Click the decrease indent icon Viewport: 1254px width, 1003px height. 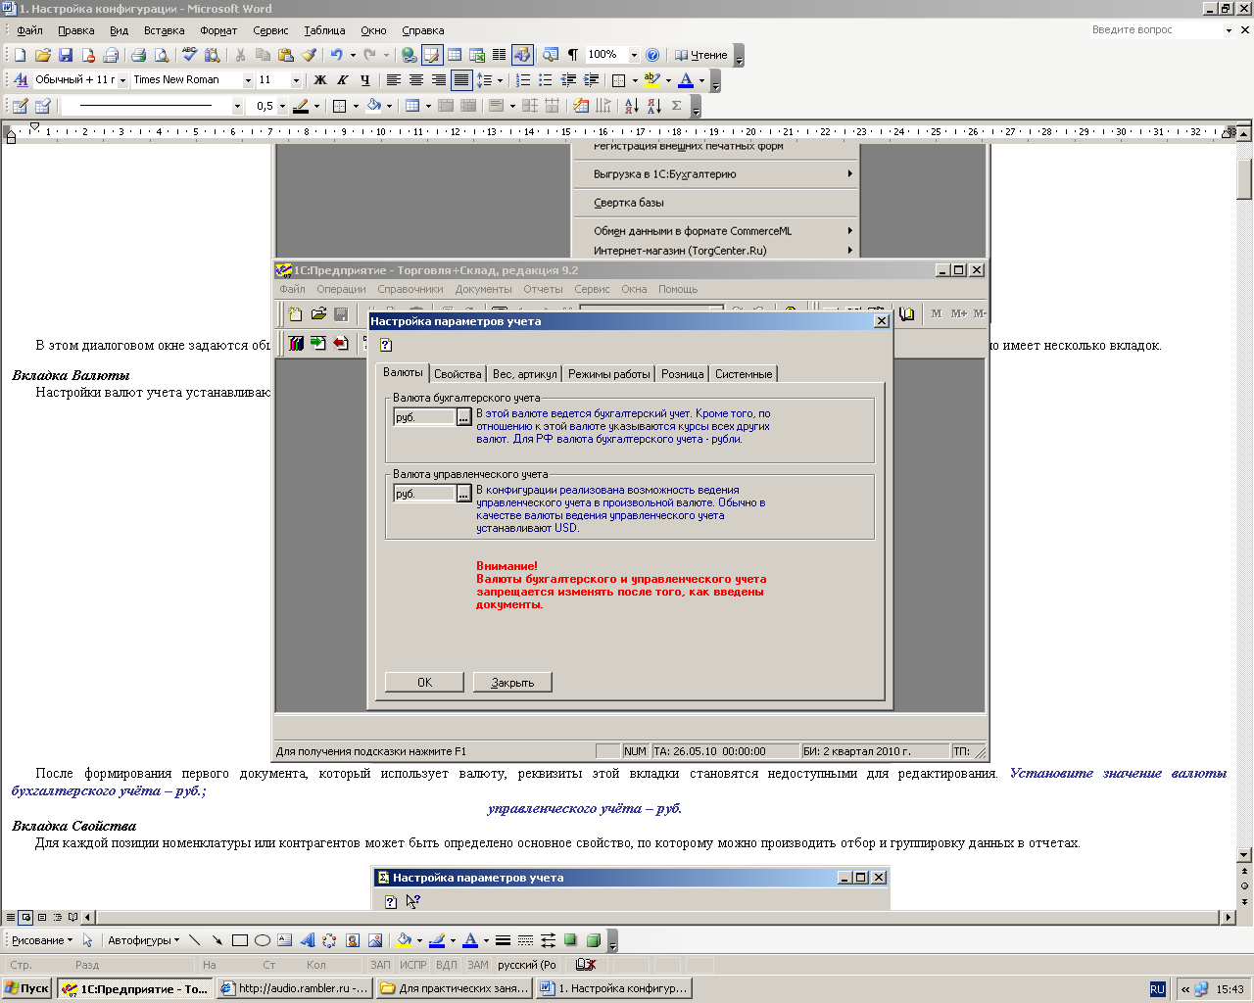[x=568, y=80]
